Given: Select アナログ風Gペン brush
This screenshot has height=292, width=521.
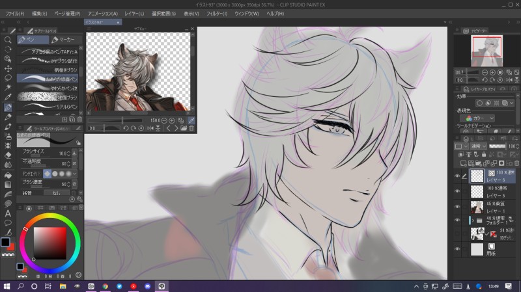Looking at the screenshot, I should click(x=48, y=51).
